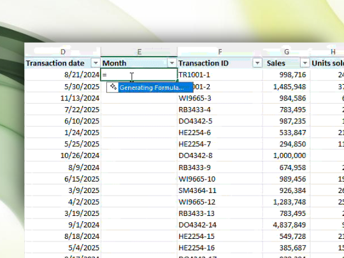Select sales value 1,000,000

click(286, 155)
